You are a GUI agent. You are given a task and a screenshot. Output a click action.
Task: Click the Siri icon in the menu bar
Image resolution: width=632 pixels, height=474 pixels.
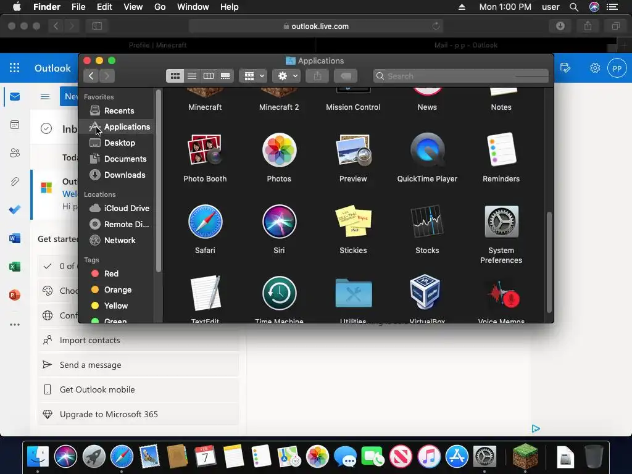pos(594,7)
